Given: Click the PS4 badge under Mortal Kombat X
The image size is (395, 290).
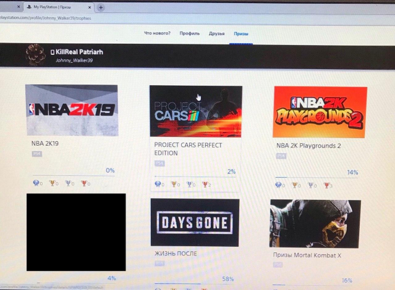Looking at the screenshot, I should pos(278,265).
